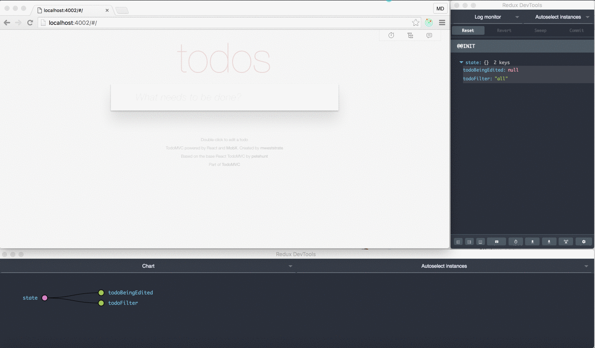Click the What needs to be done input field
Screen dimensions: 595x348
[224, 97]
